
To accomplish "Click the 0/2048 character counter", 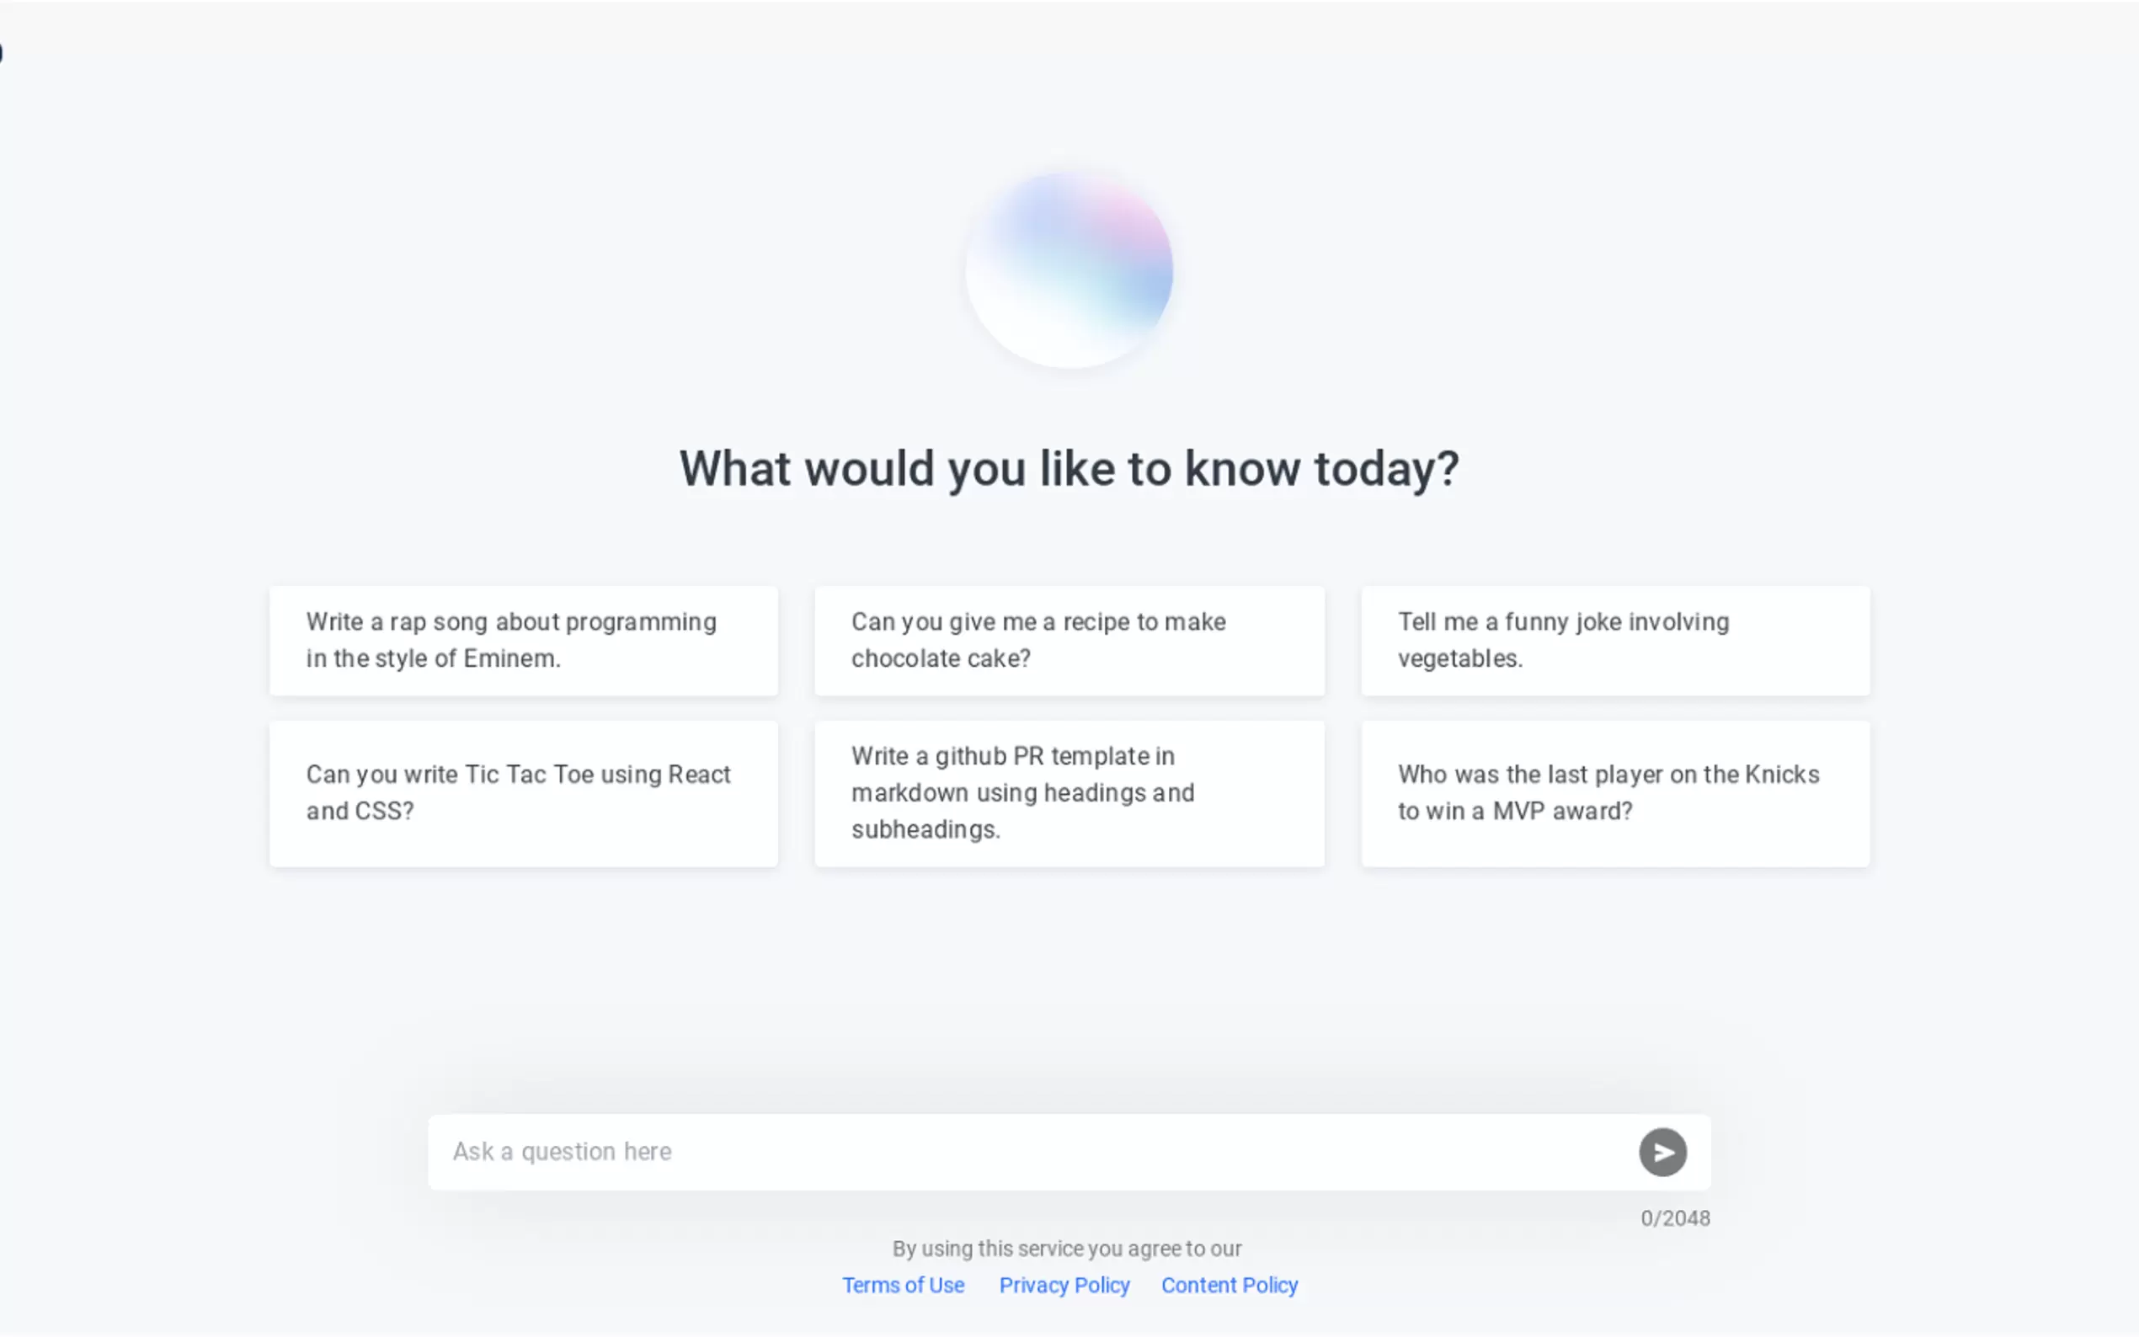I will [1675, 1218].
